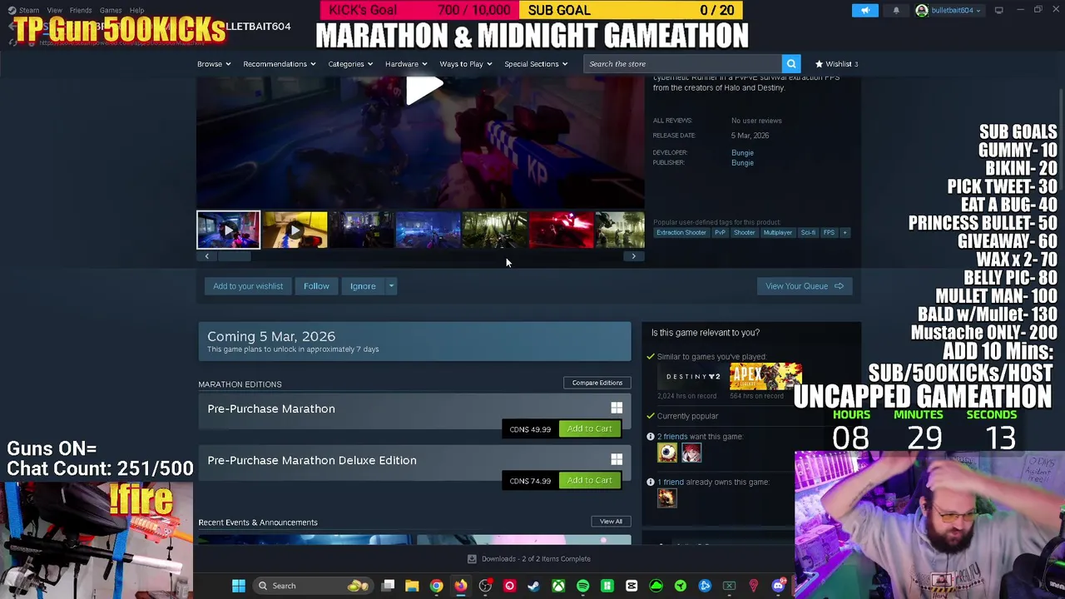Open the Steam menu
The height and width of the screenshot is (599, 1065).
pos(28,10)
